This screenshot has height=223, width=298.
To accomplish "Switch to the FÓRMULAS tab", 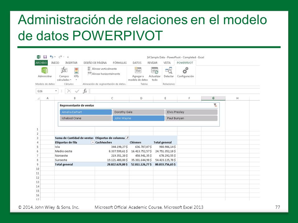I will tap(120, 63).
